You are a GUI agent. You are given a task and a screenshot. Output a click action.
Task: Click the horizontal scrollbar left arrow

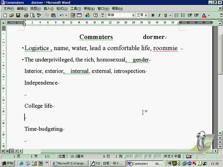[x=21, y=151]
